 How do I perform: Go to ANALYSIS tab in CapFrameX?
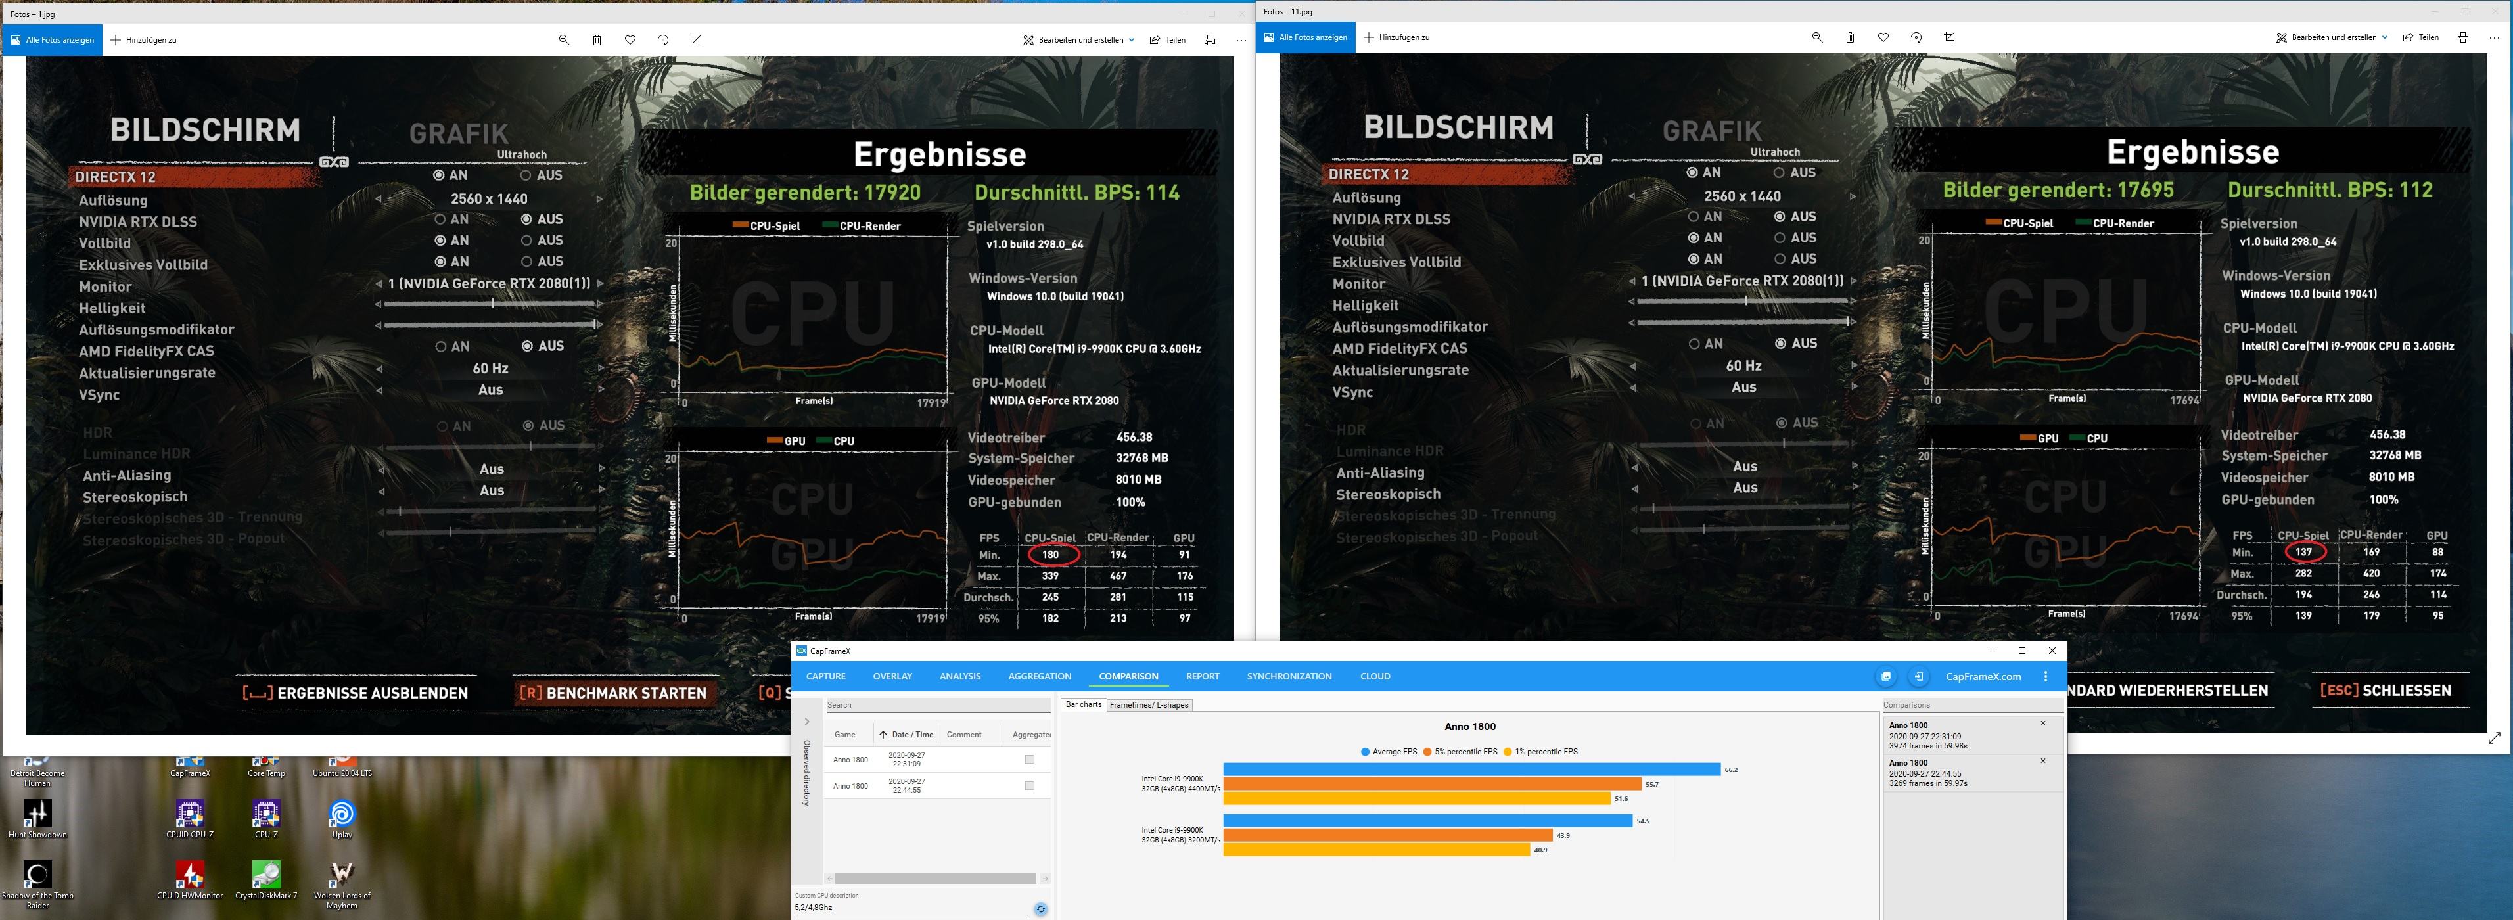960,676
